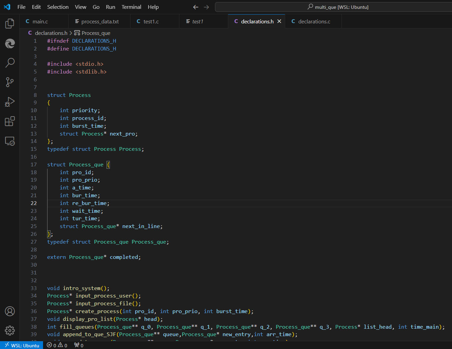
Task: Click the errors and warnings status item
Action: [57, 345]
